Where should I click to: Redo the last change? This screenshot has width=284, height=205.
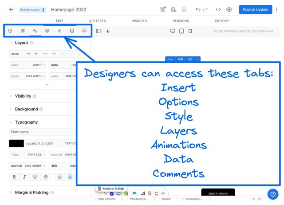pyautogui.click(x=205, y=10)
